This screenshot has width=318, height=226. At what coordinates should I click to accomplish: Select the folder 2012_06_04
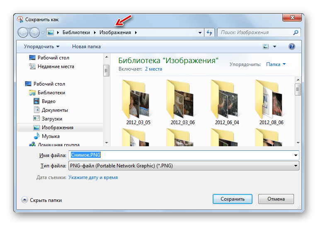point(227,102)
